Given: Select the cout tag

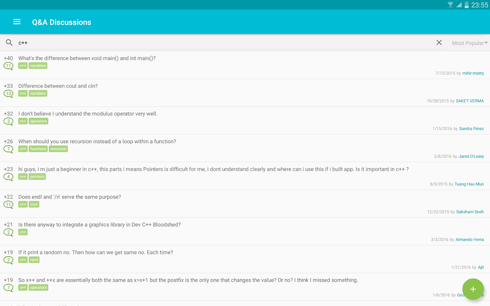Looking at the screenshot, I should (34, 204).
